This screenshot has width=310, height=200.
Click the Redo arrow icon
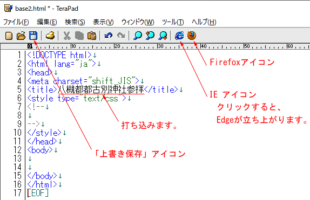coord(121,36)
